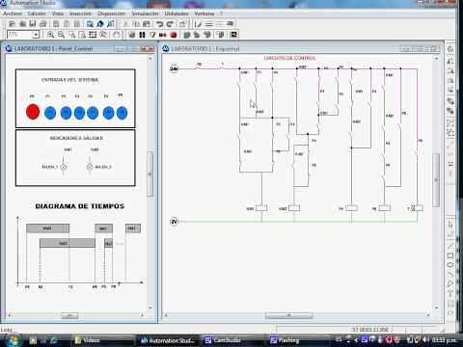Open the Archivo menu
This screenshot has width=463, height=347.
pyautogui.click(x=13, y=13)
